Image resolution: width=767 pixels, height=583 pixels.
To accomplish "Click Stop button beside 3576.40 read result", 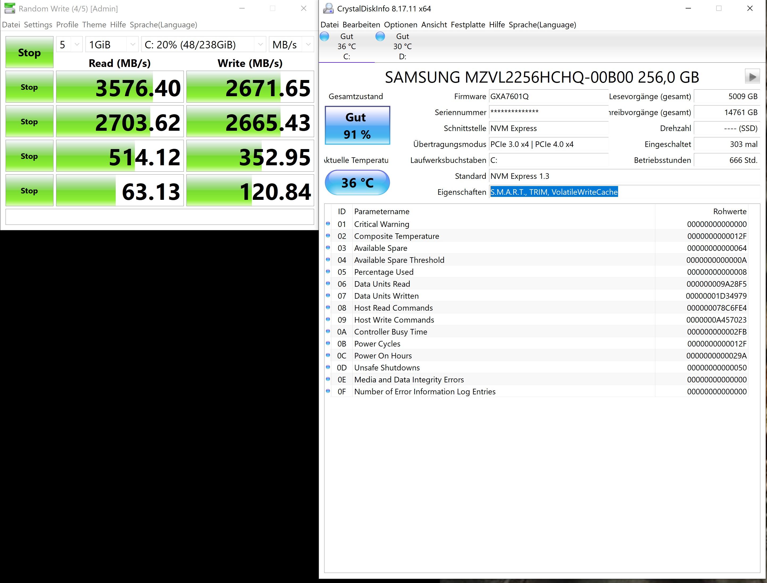I will tap(30, 87).
